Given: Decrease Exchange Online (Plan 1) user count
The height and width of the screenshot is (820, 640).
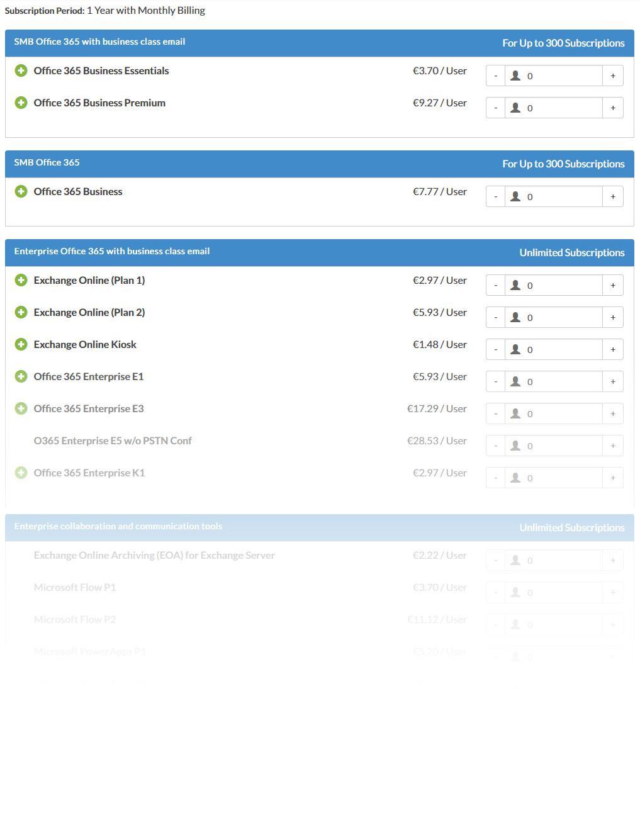Looking at the screenshot, I should [x=495, y=285].
